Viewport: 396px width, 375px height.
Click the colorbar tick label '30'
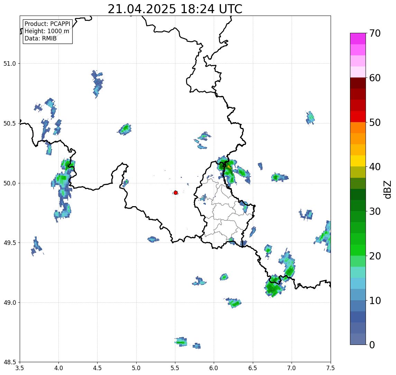[x=375, y=211]
